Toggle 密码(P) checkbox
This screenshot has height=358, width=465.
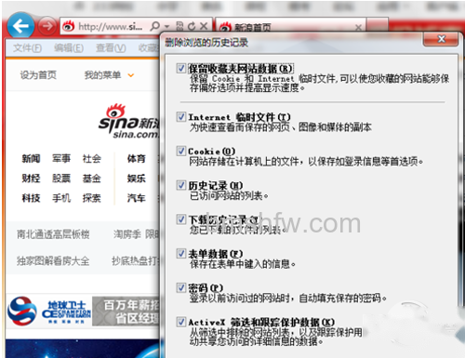click(181, 287)
